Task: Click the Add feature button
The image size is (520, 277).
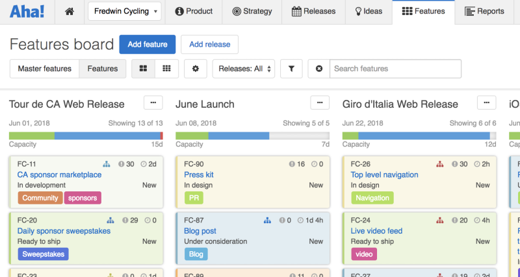Action: click(148, 44)
